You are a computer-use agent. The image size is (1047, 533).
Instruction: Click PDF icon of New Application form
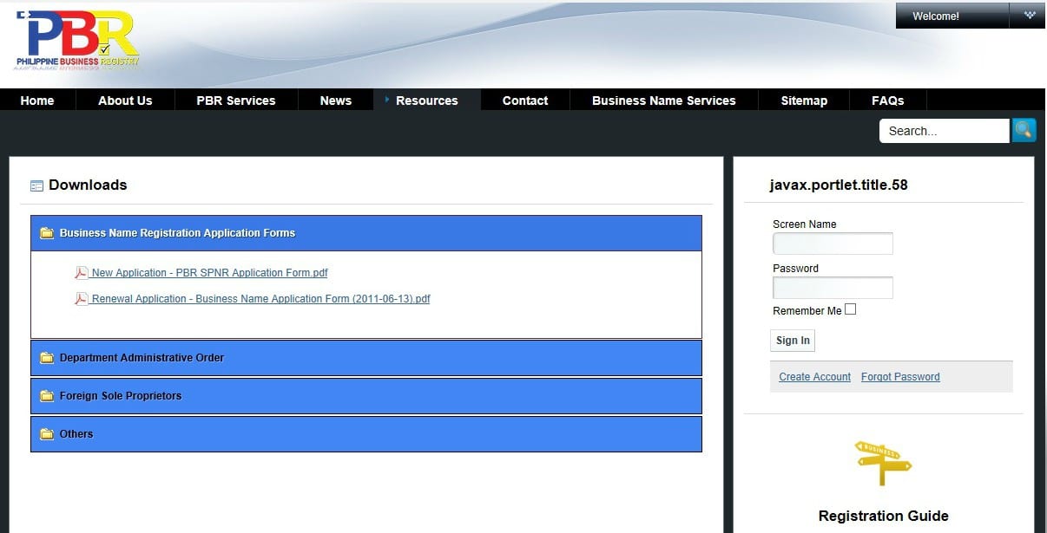82,273
